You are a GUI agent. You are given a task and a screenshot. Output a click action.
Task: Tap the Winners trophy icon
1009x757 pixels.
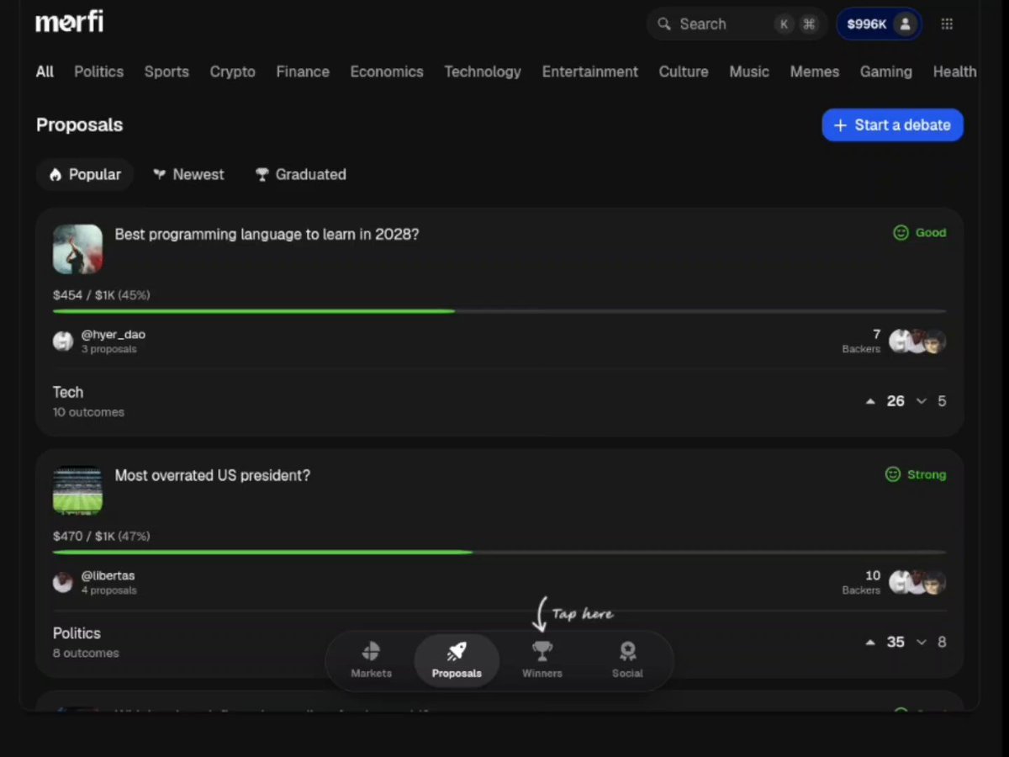542,651
